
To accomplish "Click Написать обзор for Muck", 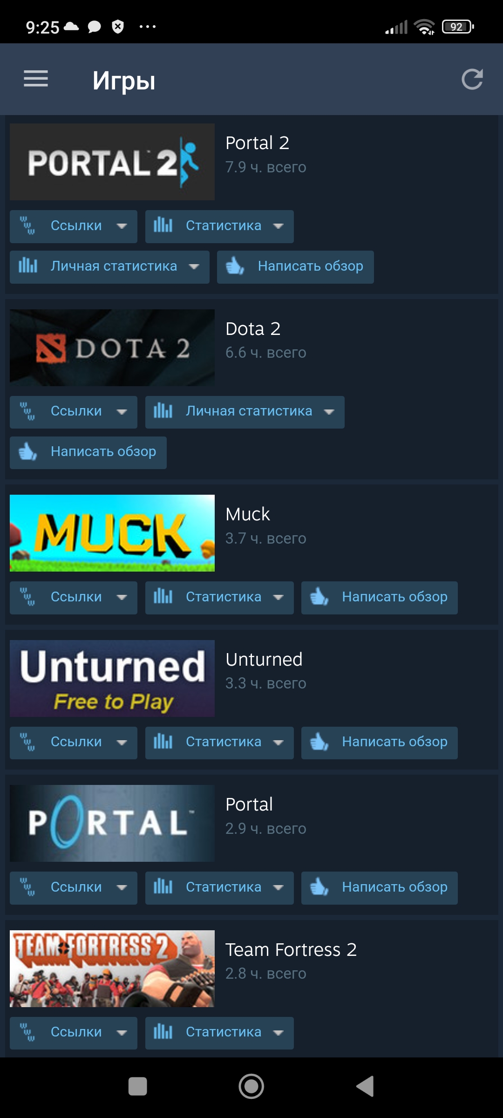I will (380, 598).
